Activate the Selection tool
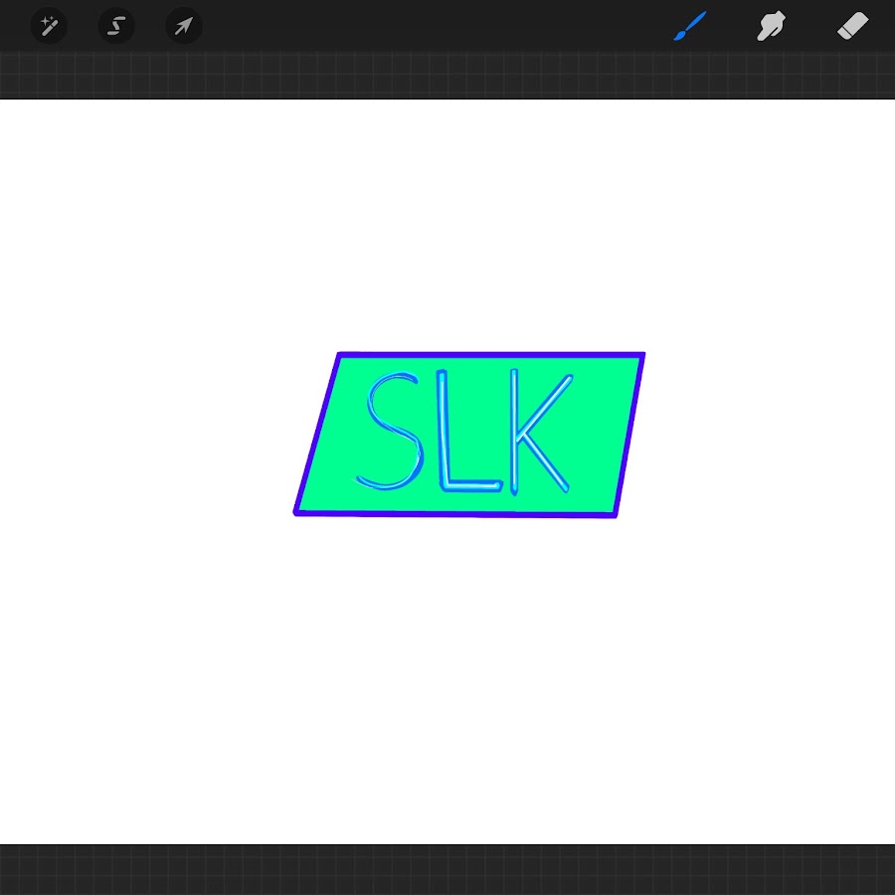Image resolution: width=895 pixels, height=895 pixels. tap(116, 26)
